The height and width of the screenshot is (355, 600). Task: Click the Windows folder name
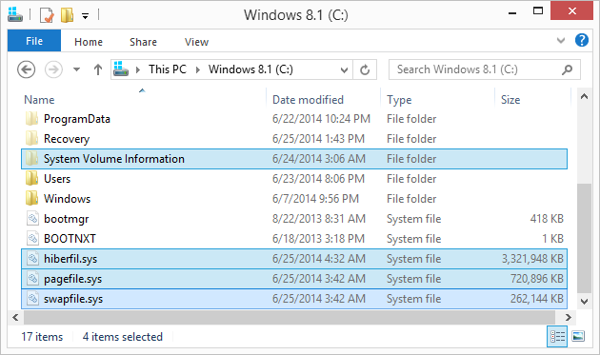tap(67, 199)
